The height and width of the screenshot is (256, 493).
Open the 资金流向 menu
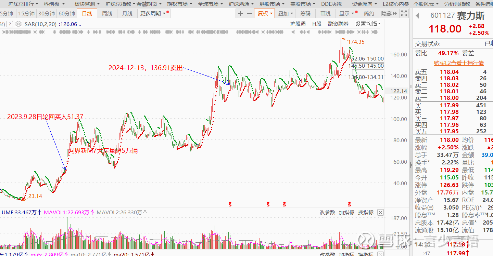point(364,4)
